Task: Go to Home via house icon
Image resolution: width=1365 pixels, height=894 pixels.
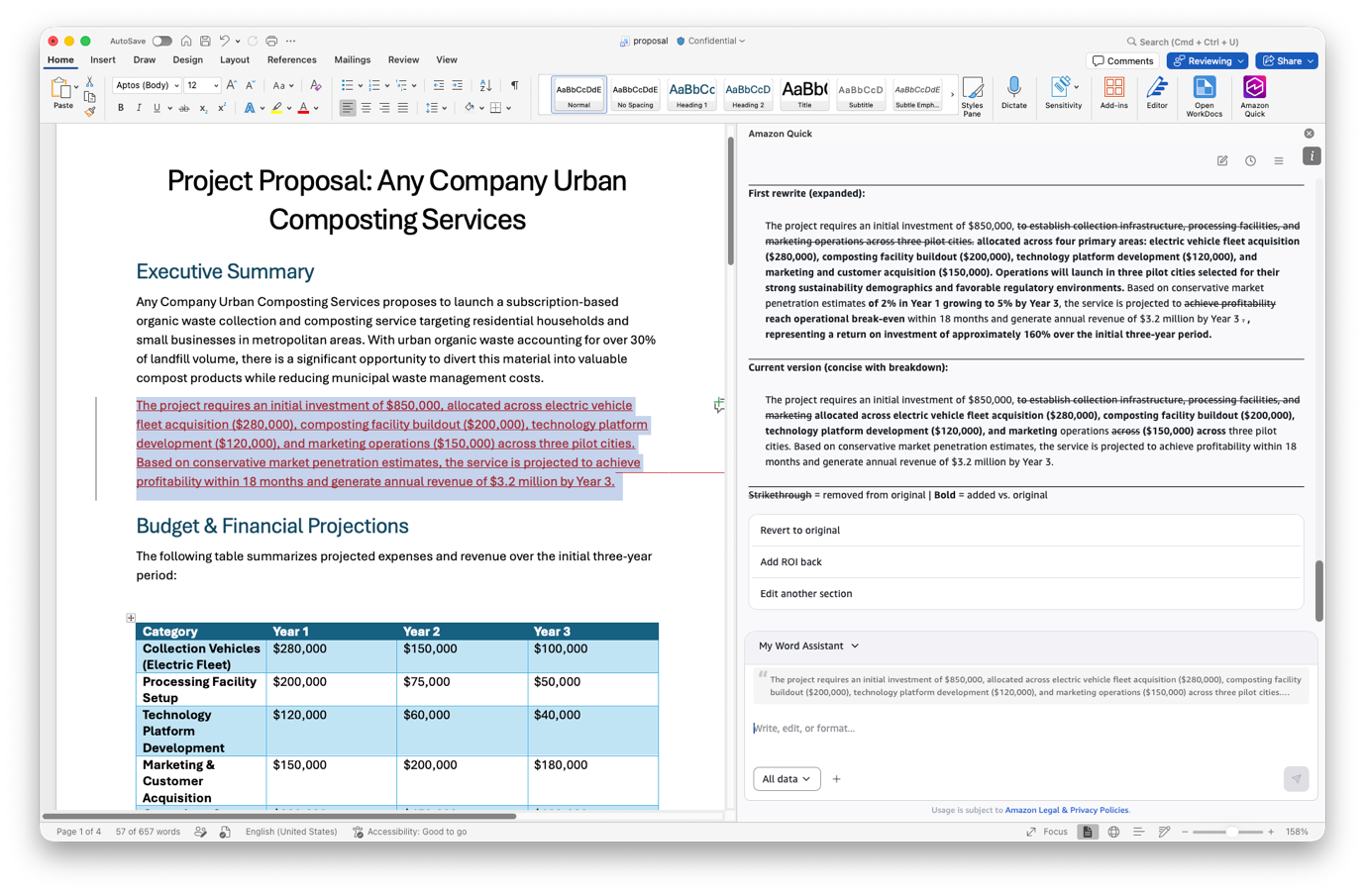Action: [186, 41]
